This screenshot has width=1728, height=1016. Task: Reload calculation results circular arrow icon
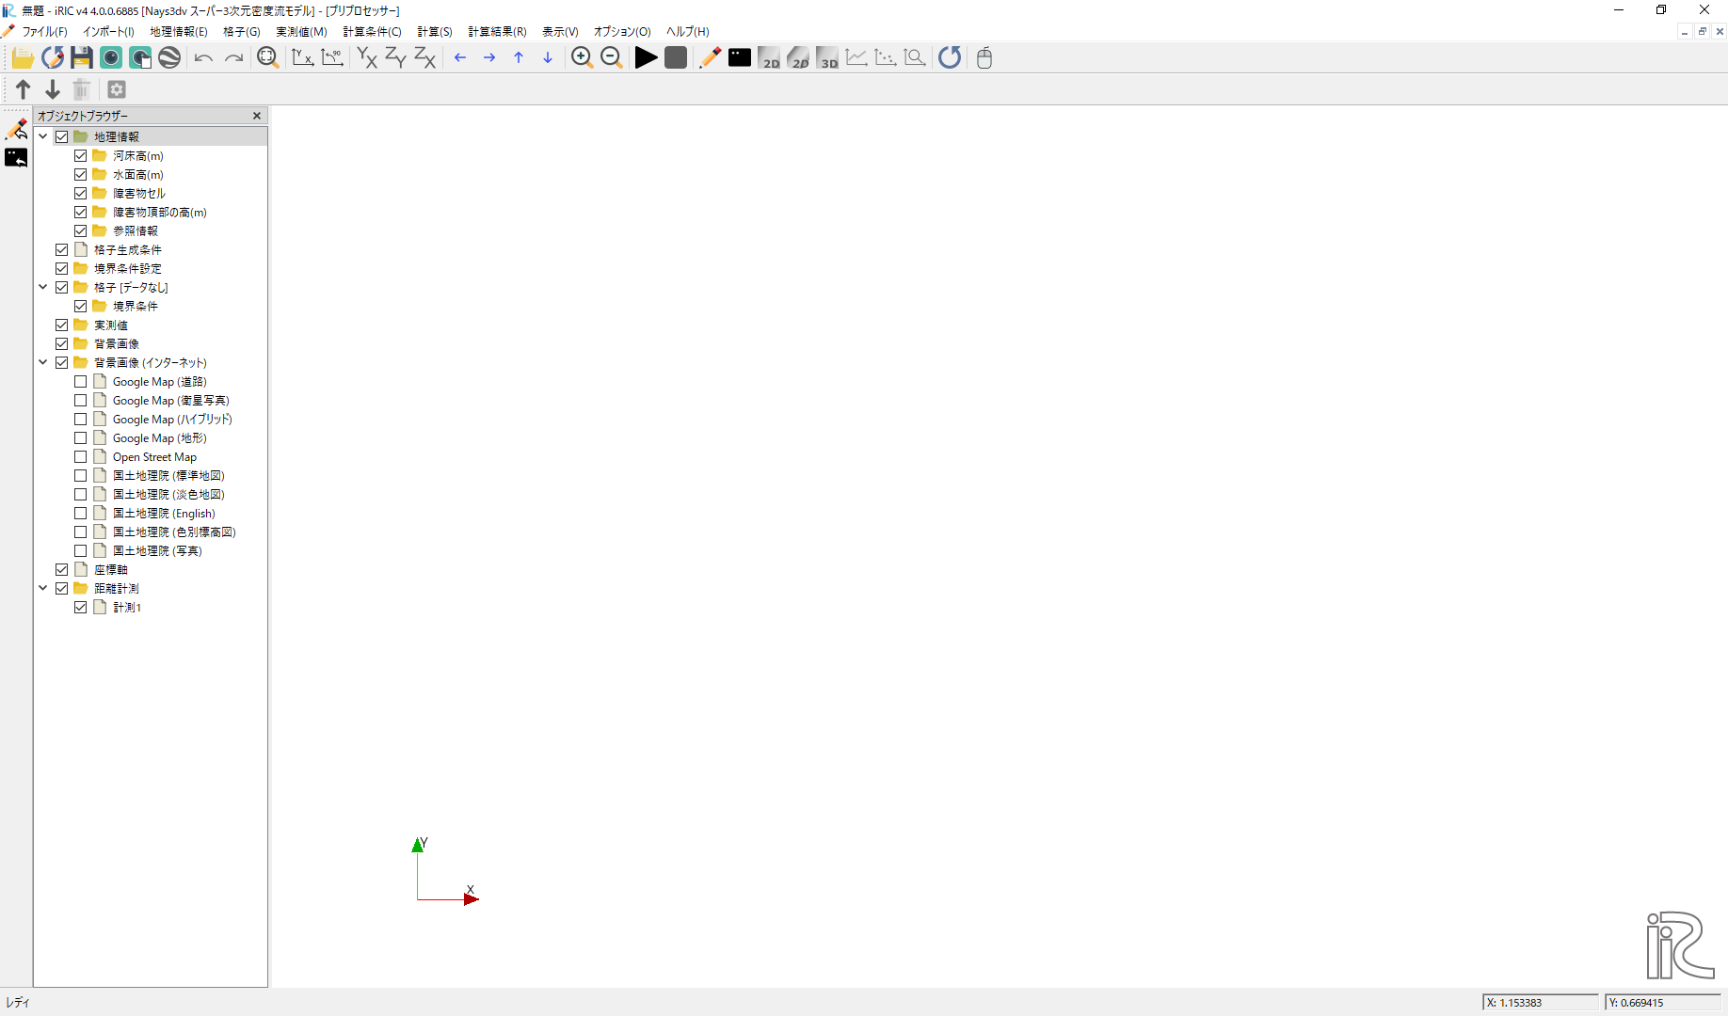(x=950, y=58)
